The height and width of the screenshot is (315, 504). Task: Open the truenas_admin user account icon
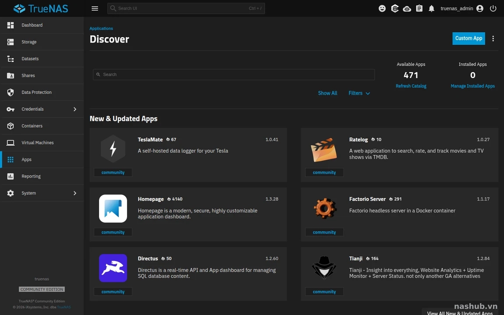pos(480,8)
